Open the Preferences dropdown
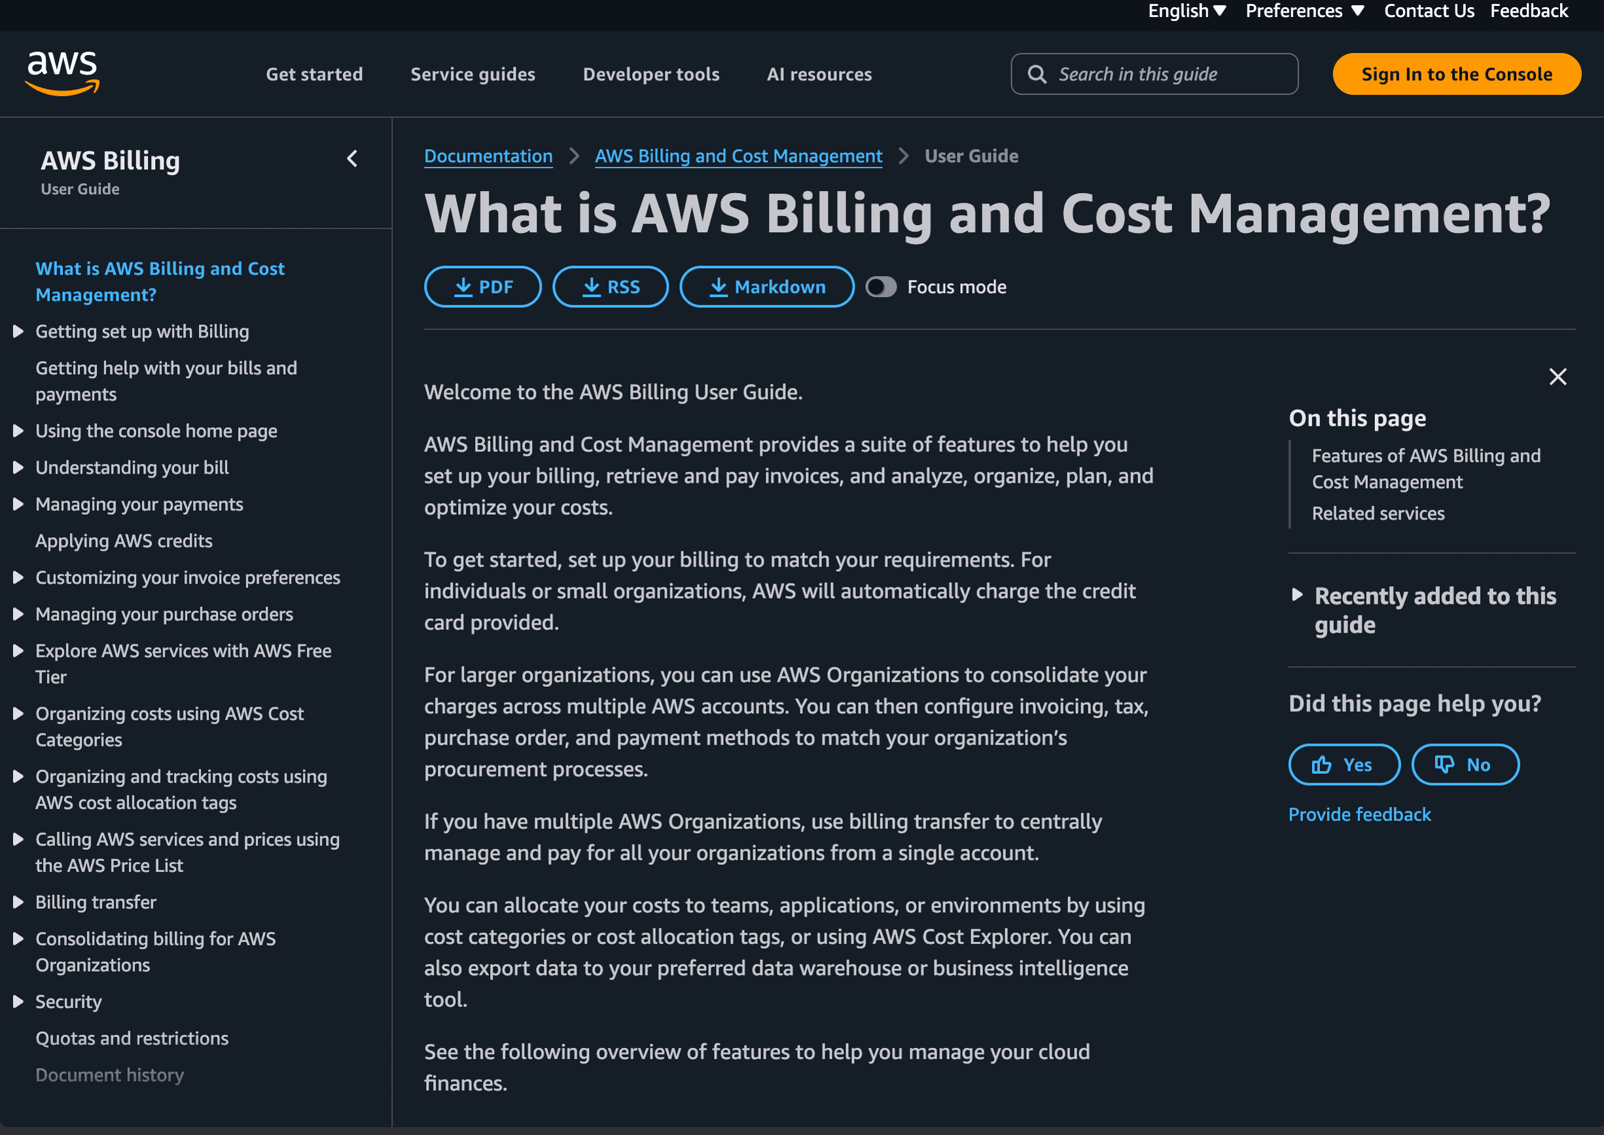The image size is (1604, 1135). [x=1304, y=11]
